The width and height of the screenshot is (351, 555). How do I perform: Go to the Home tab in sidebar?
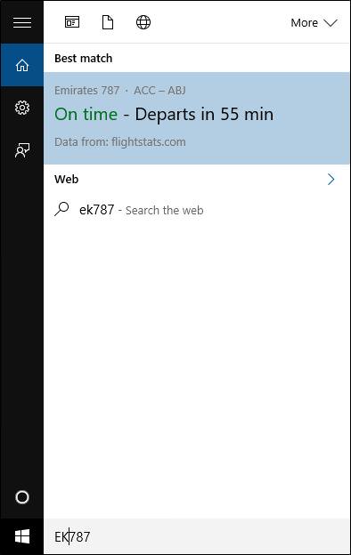pyautogui.click(x=22, y=65)
